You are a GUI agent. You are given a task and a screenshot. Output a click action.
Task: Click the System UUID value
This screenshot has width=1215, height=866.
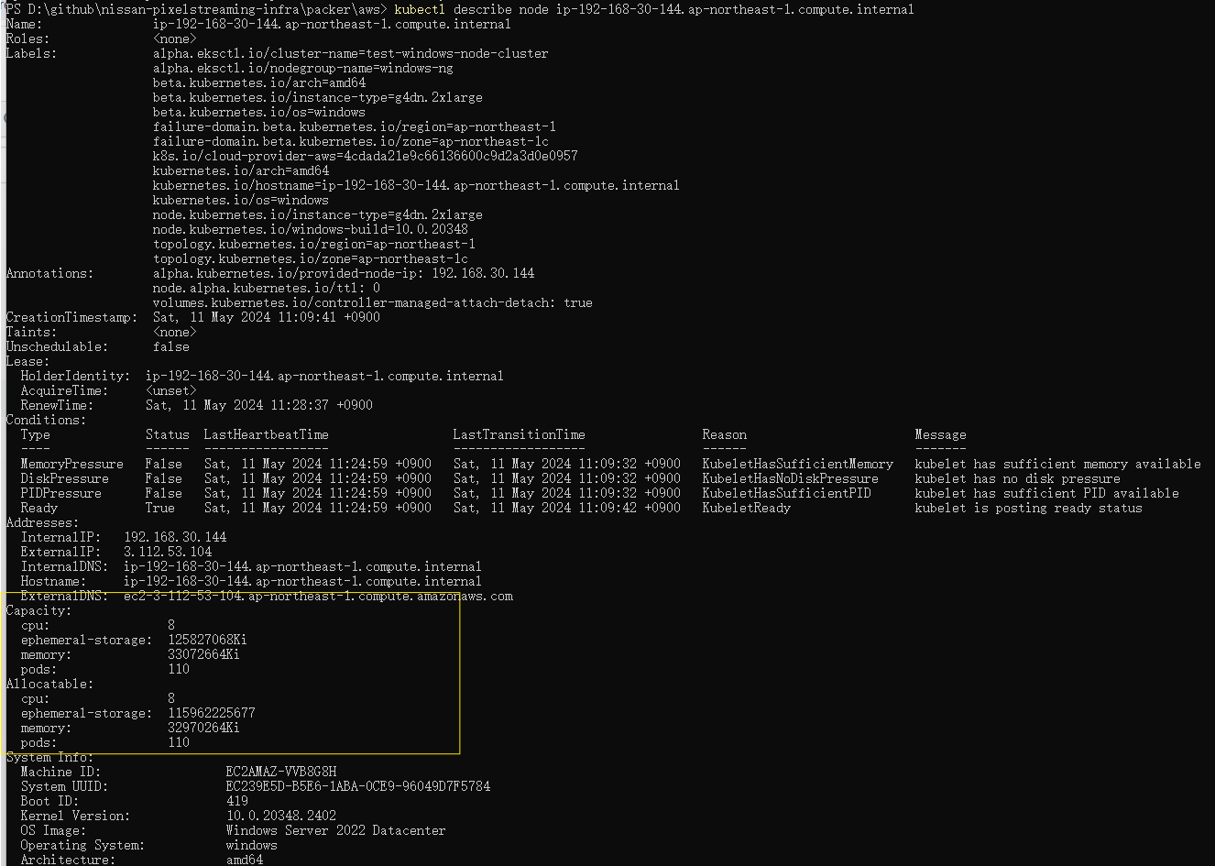[x=357, y=786]
